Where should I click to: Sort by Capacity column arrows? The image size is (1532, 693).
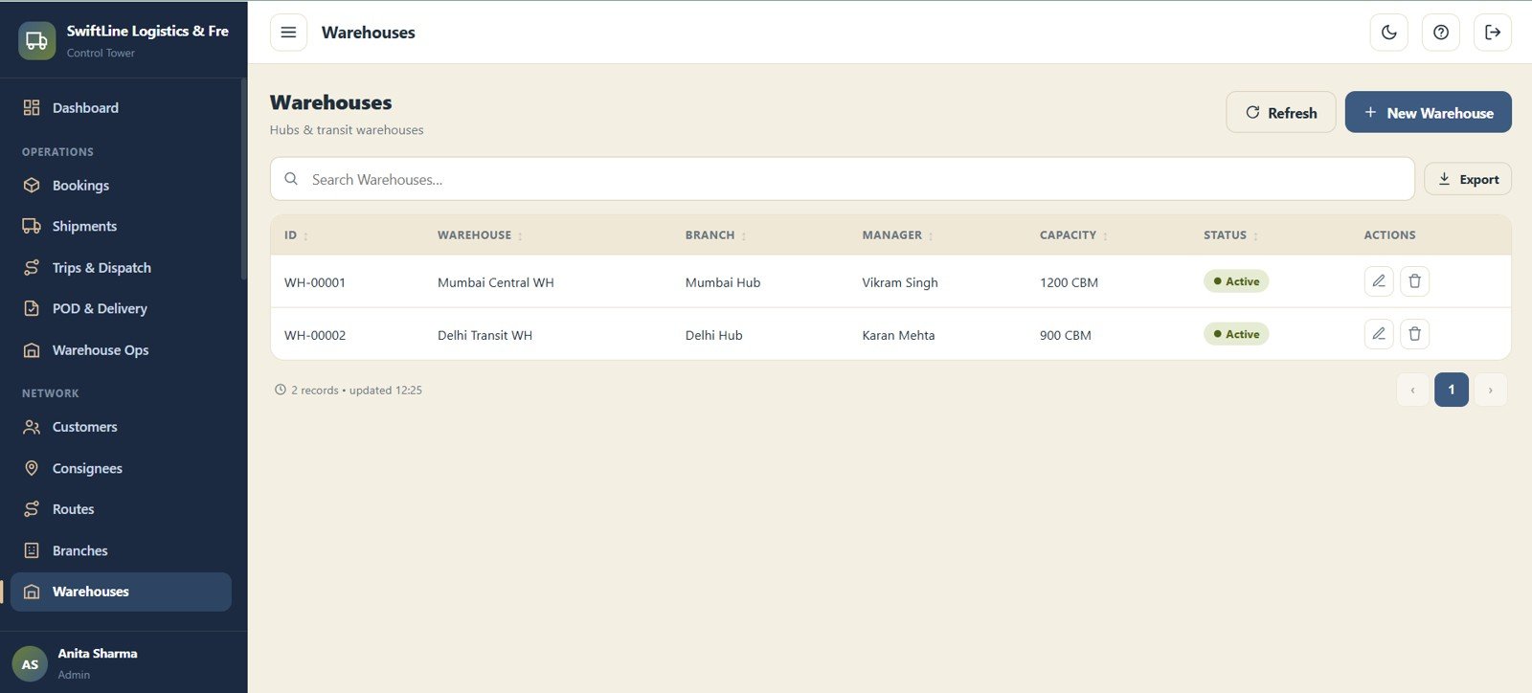click(1105, 236)
